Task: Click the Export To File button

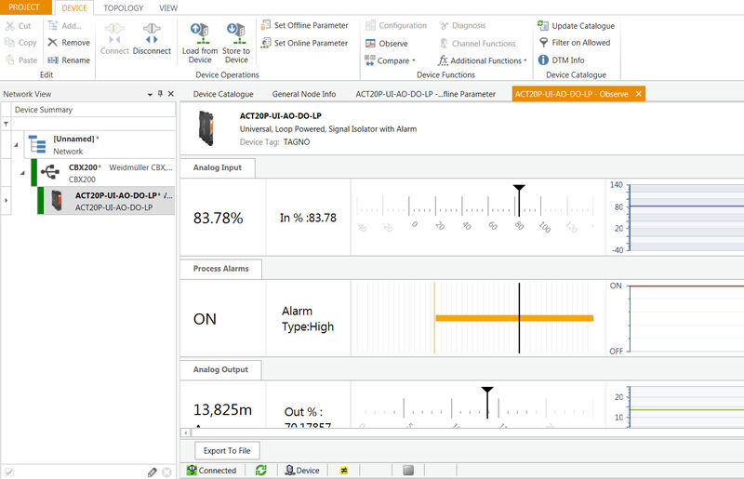Action: (x=228, y=450)
